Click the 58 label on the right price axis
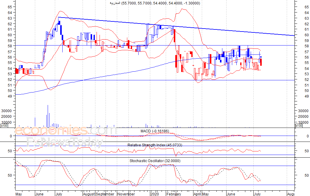310x196 pixels. pyautogui.click(x=307, y=46)
